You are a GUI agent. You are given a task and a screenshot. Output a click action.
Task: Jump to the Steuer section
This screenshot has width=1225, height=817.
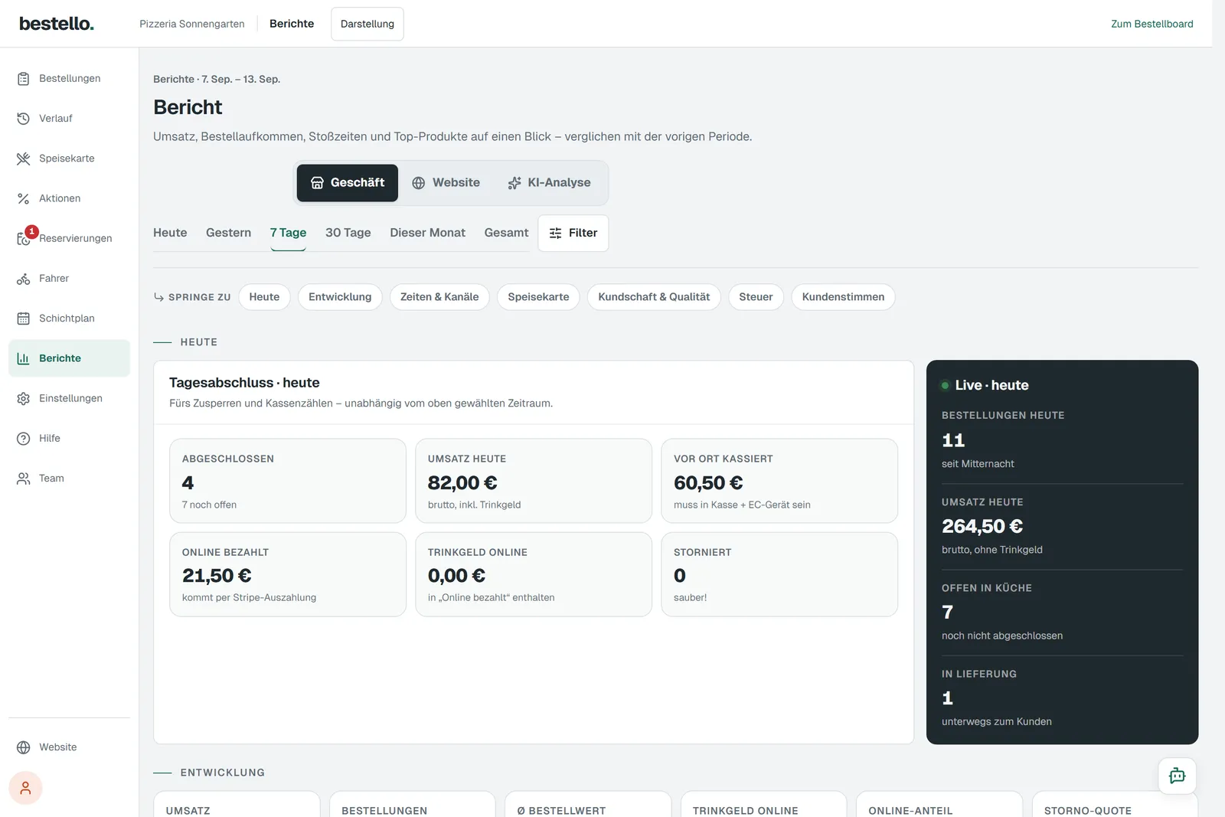(756, 297)
